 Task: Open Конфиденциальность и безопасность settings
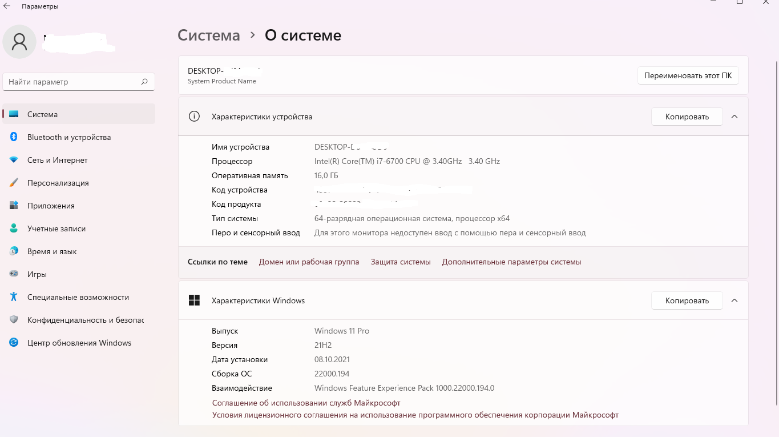79,320
